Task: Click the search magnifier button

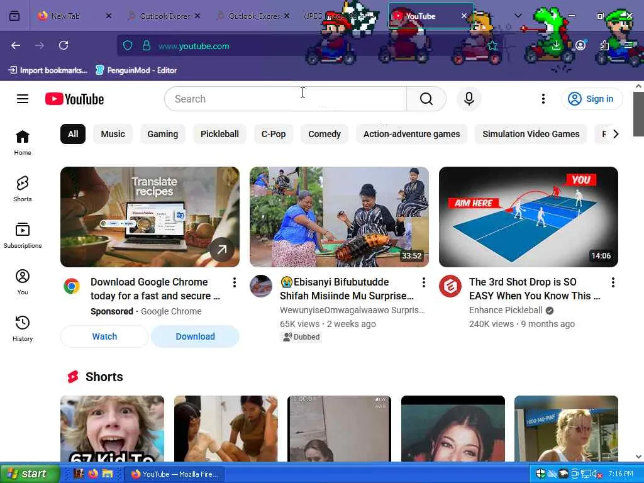Action: [x=426, y=99]
